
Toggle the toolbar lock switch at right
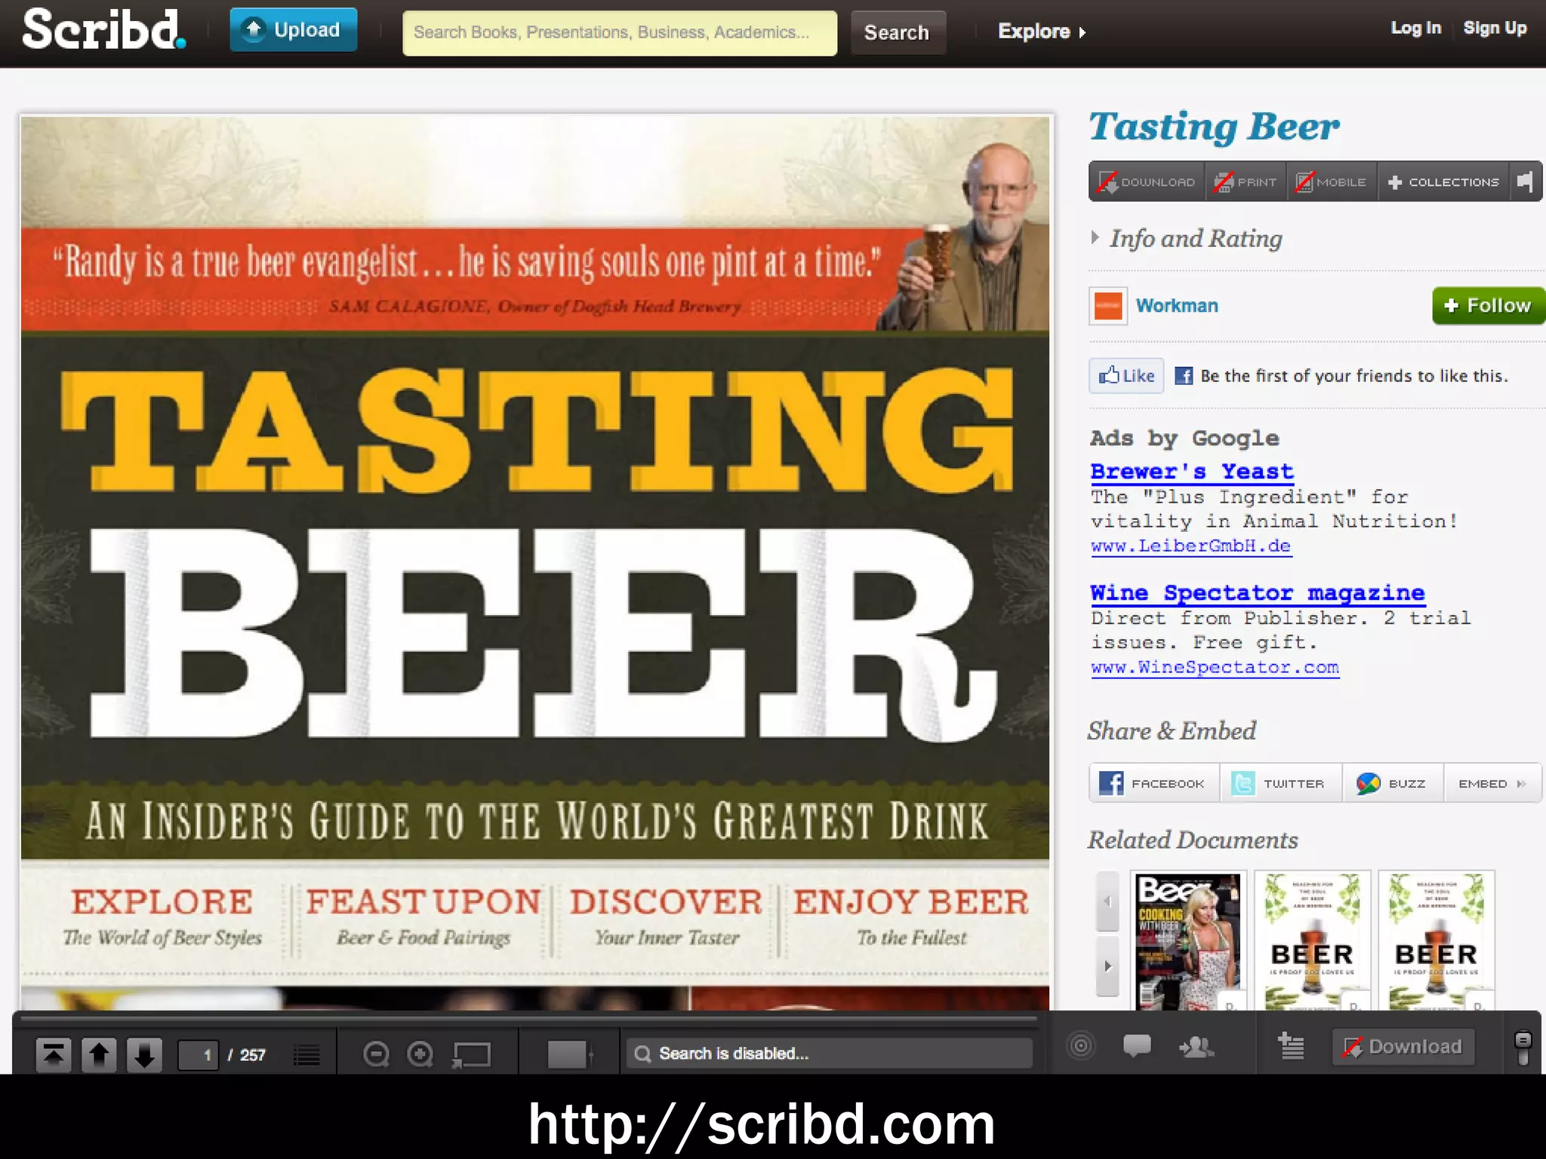(x=1523, y=1048)
